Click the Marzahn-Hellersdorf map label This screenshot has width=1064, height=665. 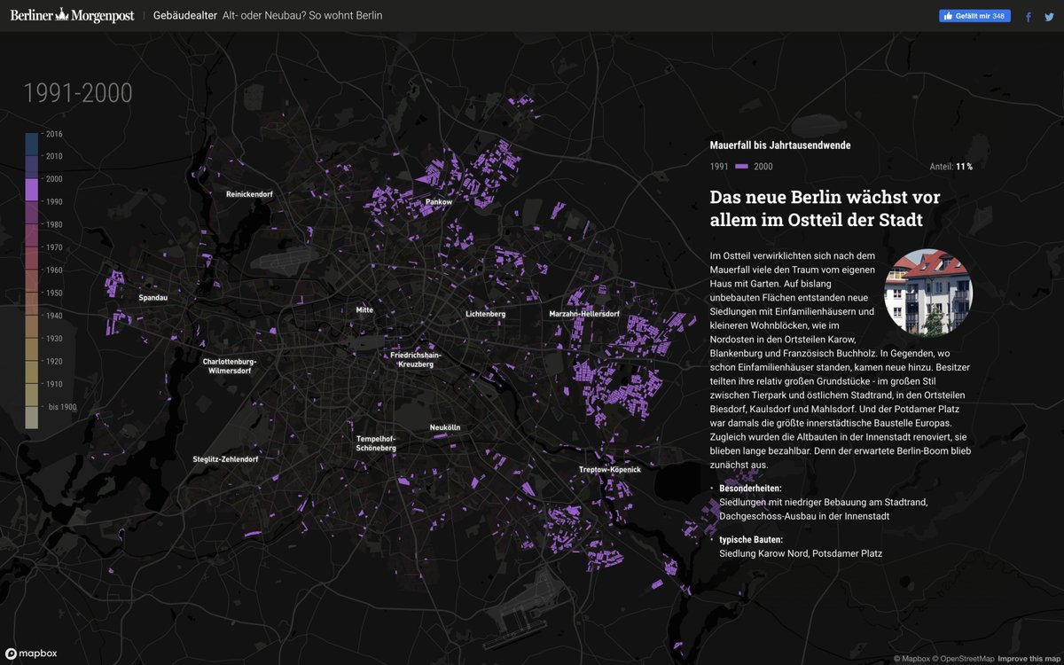(x=584, y=314)
